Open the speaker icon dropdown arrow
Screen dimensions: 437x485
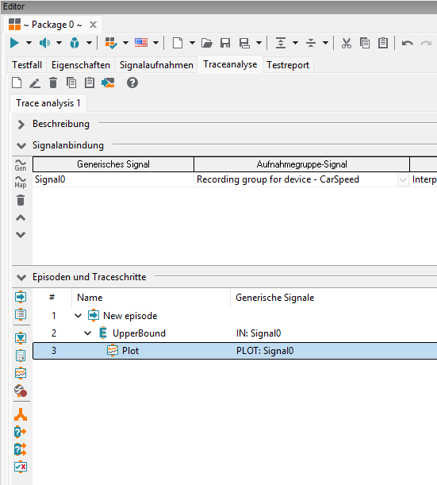click(59, 43)
